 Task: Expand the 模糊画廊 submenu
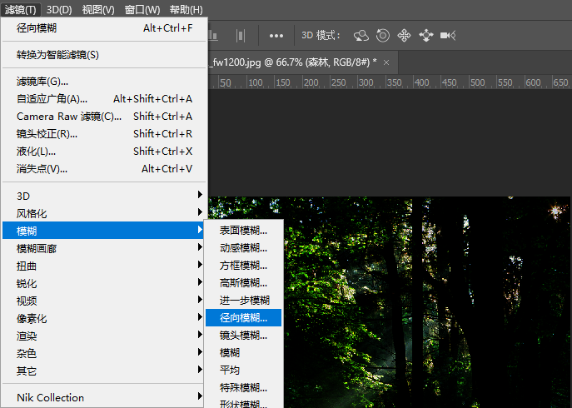(103, 248)
